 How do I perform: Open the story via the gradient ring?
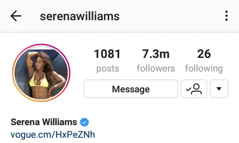tap(41, 73)
